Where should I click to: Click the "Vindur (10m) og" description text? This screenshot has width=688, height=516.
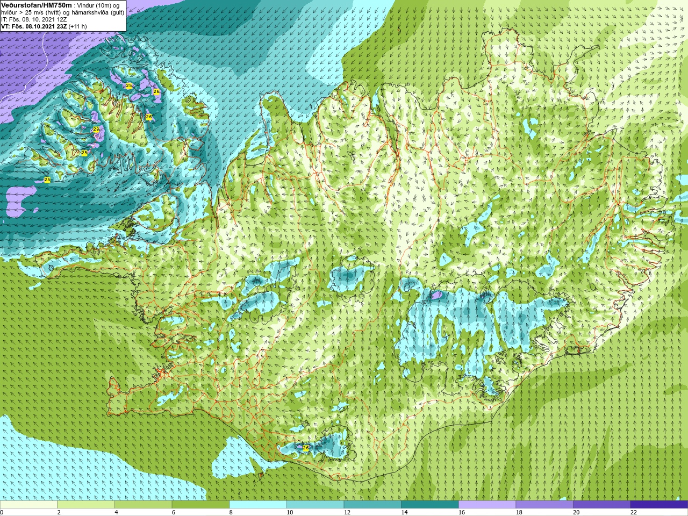(x=99, y=5)
